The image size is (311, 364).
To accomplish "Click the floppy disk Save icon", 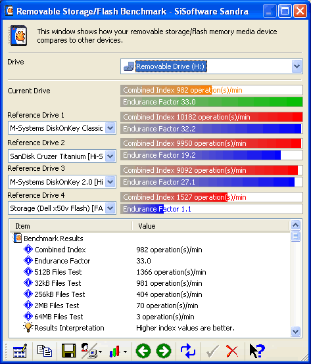I will point(68,351).
